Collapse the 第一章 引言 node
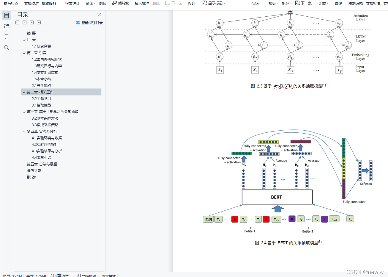The width and height of the screenshot is (388, 277). click(x=24, y=53)
